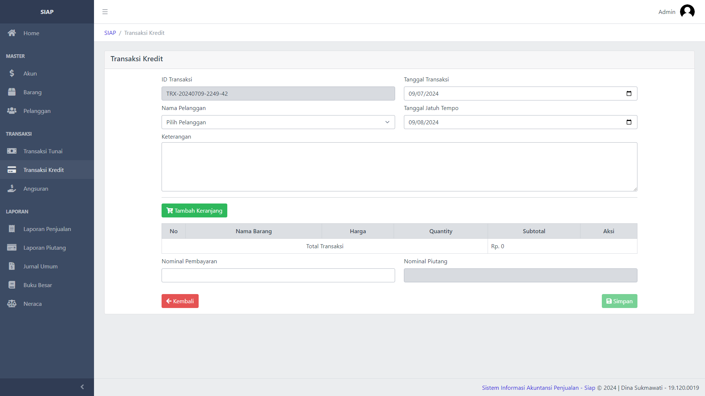Click the Home house icon in sidebar
The image size is (705, 396).
[12, 33]
